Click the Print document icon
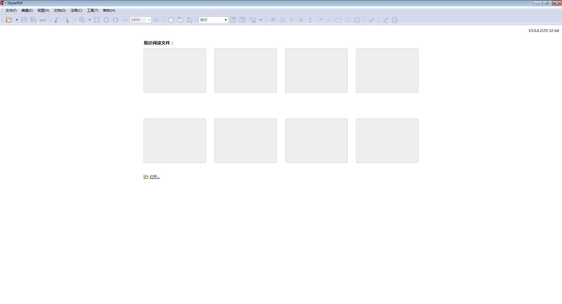562x304 pixels. [43, 20]
